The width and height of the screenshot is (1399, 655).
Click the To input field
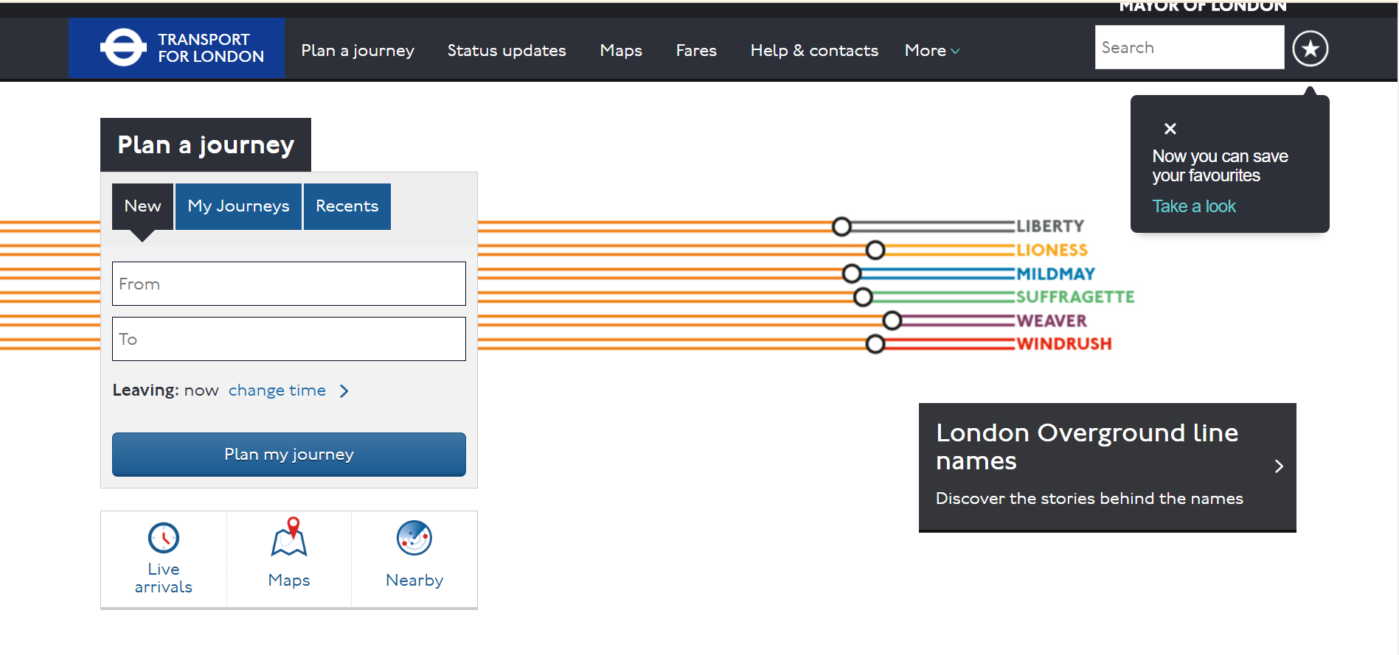click(x=289, y=339)
